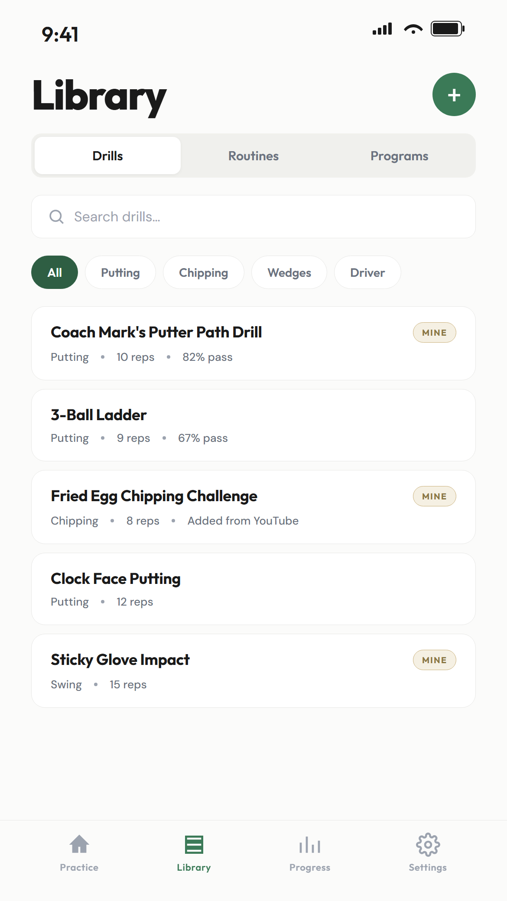The height and width of the screenshot is (901, 507).
Task: Tap the green plus add button
Action: 454,94
